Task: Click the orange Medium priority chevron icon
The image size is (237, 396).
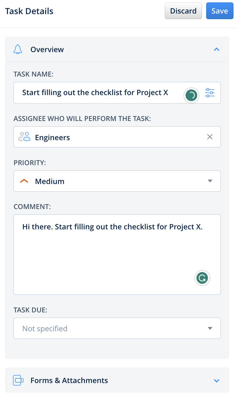Action: tap(24, 181)
